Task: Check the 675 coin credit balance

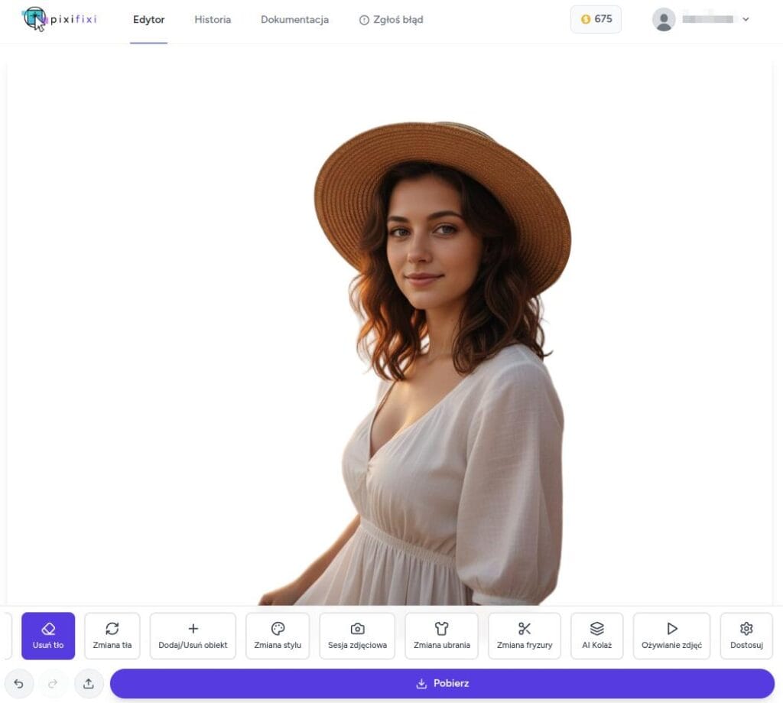Action: [596, 18]
